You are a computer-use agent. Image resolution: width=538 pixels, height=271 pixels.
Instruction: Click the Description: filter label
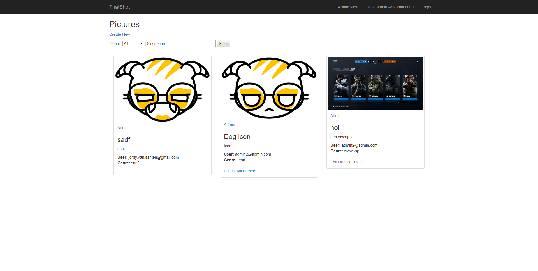click(x=156, y=44)
